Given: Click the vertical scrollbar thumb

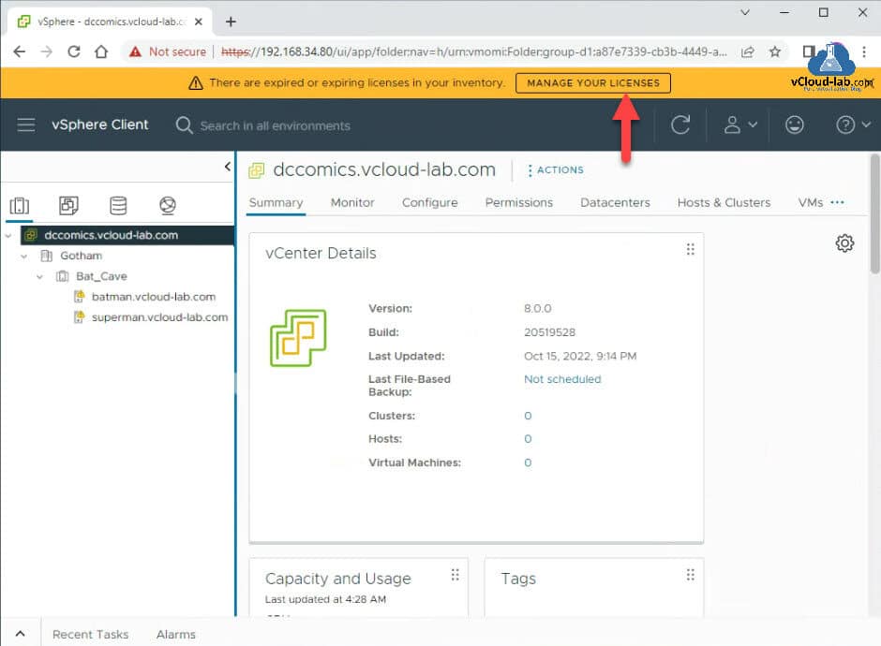Looking at the screenshot, I should point(874,213).
